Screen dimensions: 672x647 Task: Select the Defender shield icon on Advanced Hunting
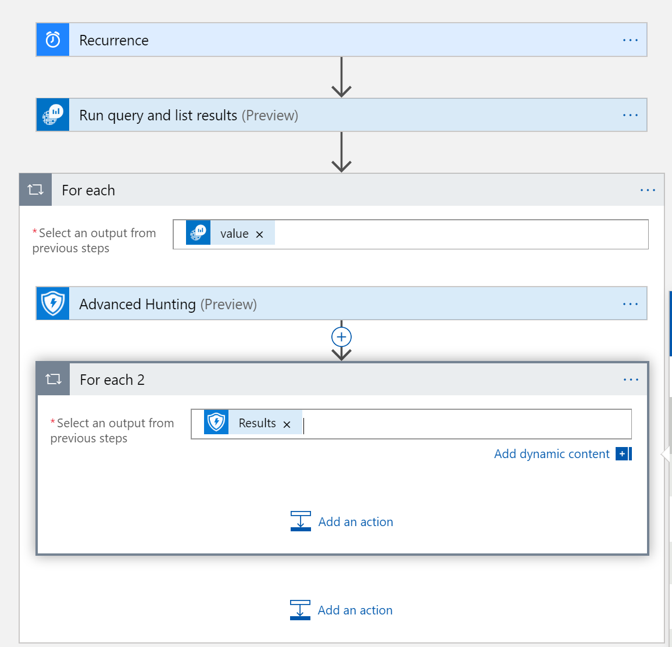coord(52,303)
